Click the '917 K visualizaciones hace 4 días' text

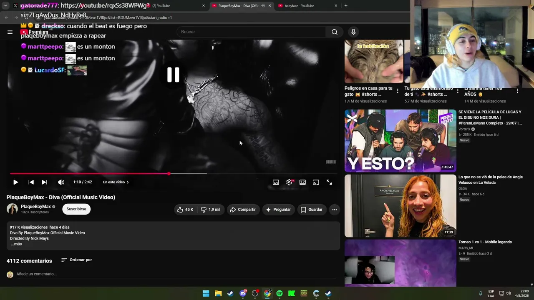[x=40, y=227]
